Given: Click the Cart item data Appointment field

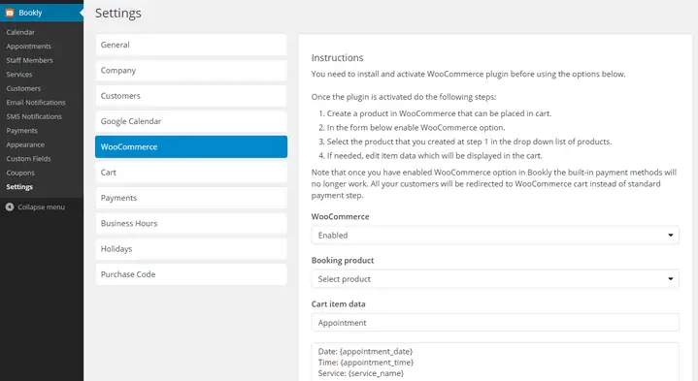Looking at the screenshot, I should (x=495, y=322).
